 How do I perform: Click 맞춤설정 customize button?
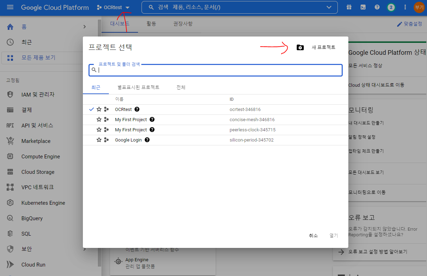[409, 24]
